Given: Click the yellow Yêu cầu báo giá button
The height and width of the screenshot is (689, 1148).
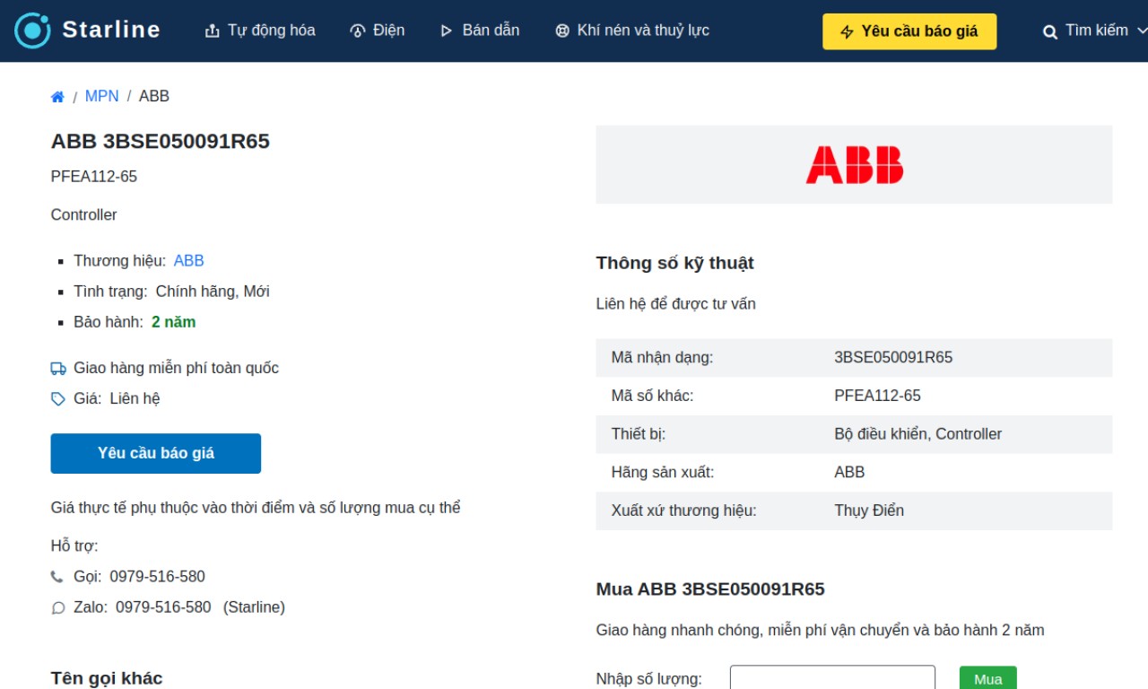Looking at the screenshot, I should (909, 31).
